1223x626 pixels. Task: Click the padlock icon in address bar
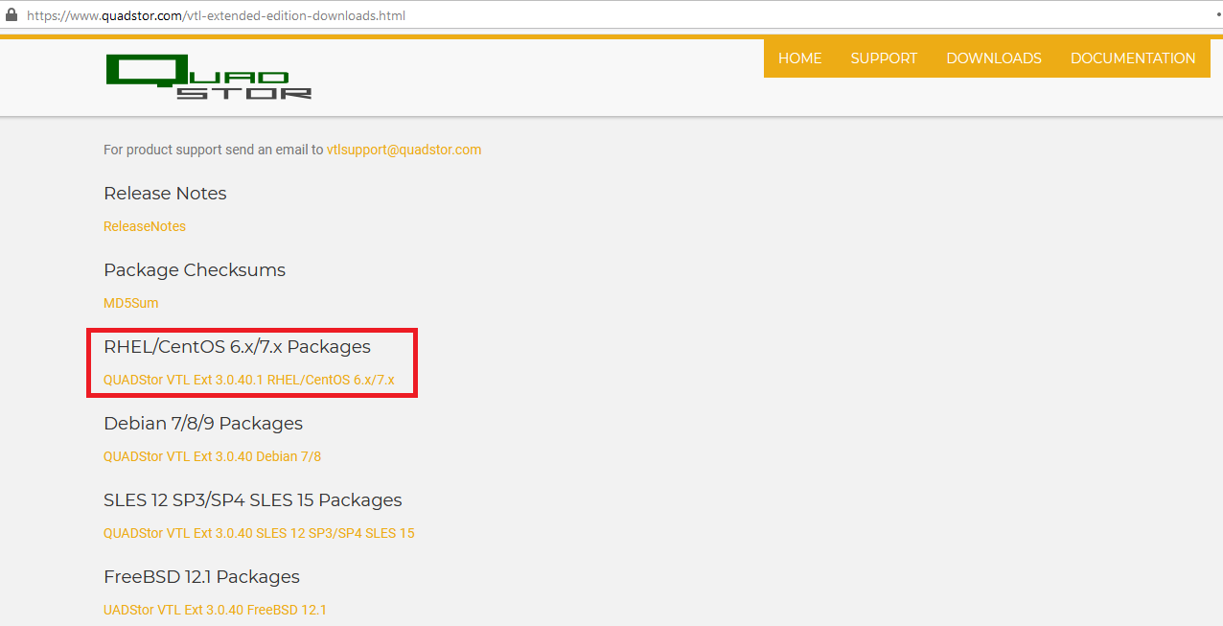(x=12, y=15)
